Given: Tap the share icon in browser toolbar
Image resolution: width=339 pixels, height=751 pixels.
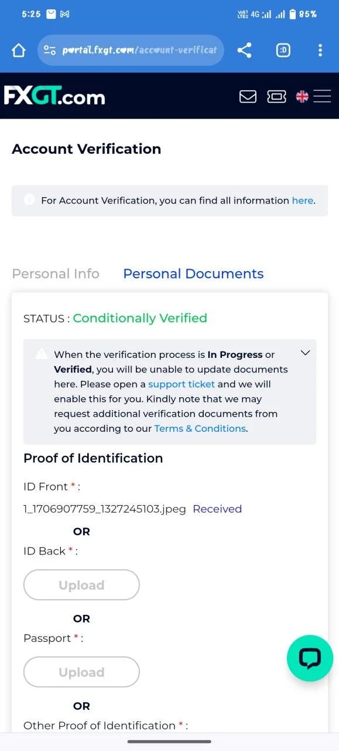Looking at the screenshot, I should 244,50.
